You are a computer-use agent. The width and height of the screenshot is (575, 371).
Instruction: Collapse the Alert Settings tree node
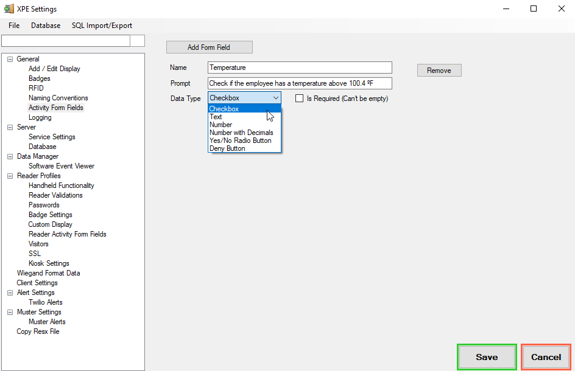pyautogui.click(x=10, y=293)
